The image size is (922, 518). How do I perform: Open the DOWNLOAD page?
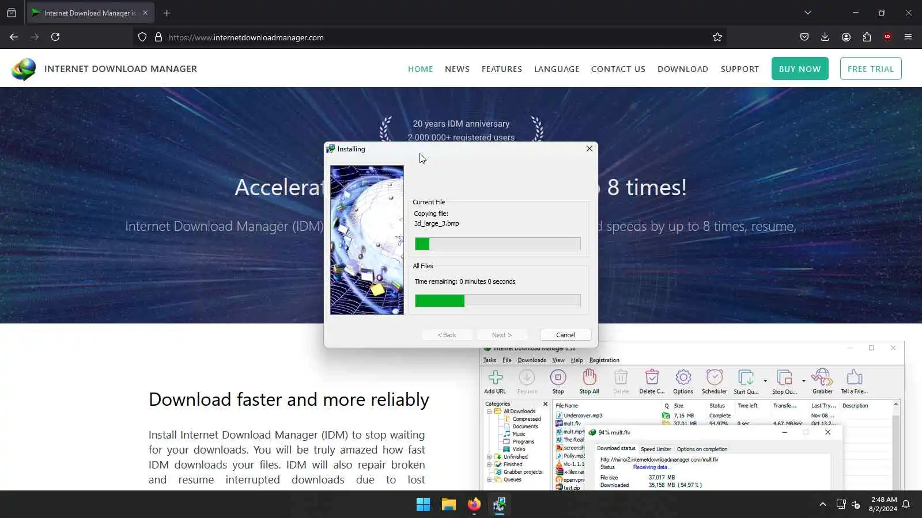683,69
